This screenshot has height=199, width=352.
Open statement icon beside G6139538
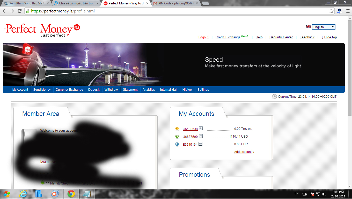point(201,129)
